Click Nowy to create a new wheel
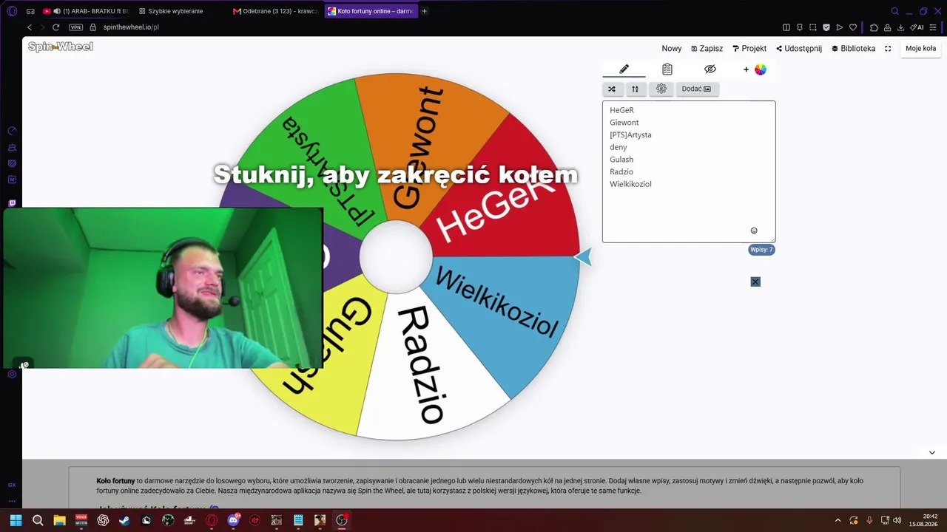 click(672, 49)
